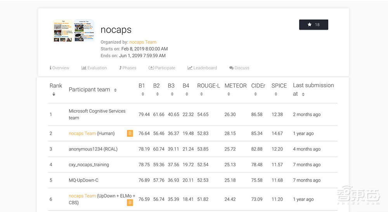Switch to the Evaluation tab

click(94, 68)
